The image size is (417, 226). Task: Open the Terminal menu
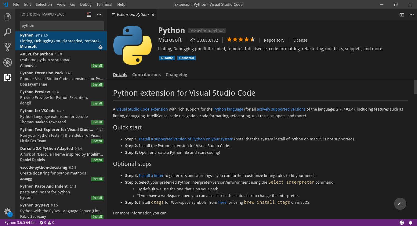click(104, 5)
